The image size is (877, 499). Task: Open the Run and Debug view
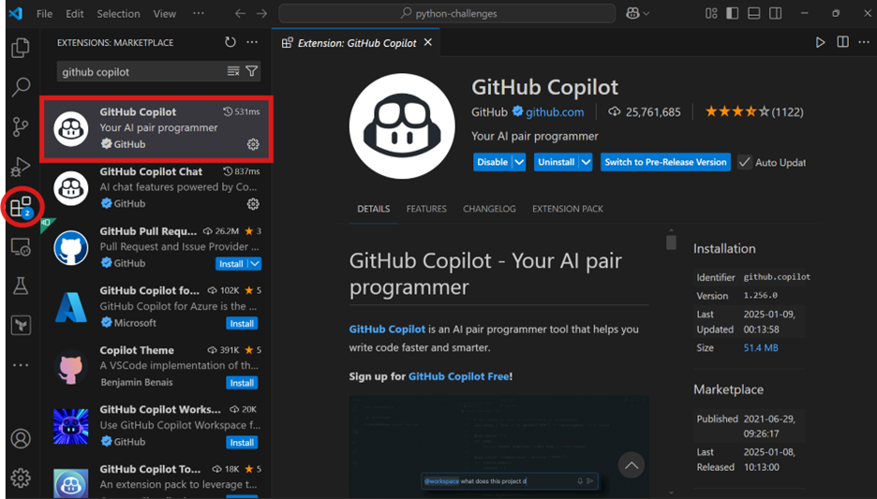click(x=21, y=167)
